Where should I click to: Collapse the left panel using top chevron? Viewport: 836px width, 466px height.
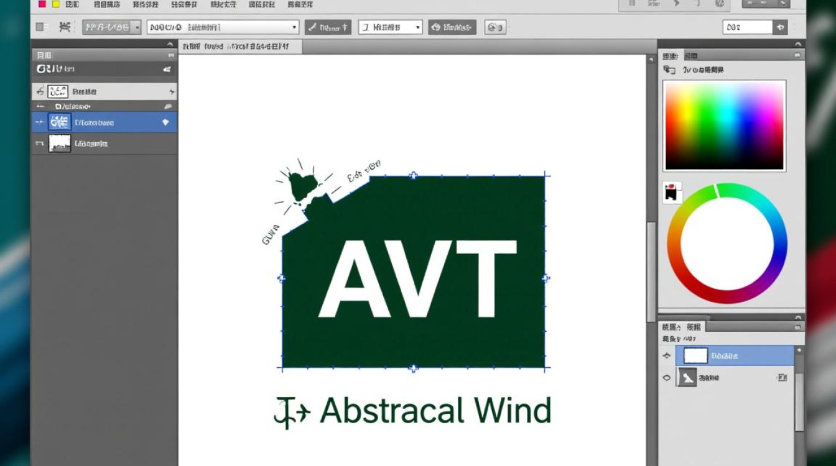point(170,45)
